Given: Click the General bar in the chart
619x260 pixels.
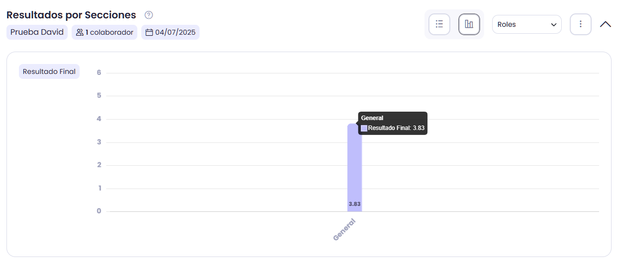Looking at the screenshot, I should [x=354, y=168].
